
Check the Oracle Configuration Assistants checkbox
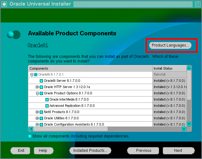(41, 125)
